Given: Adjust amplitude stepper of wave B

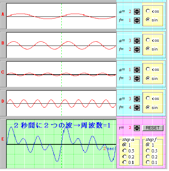Looking at the screenshot, I should pyautogui.click(x=137, y=41).
